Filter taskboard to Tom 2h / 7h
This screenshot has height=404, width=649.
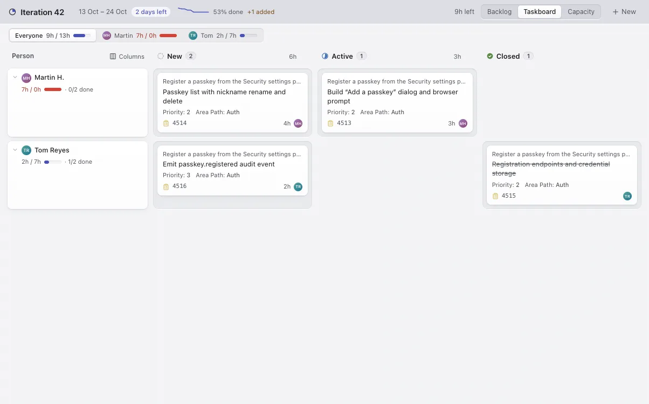coord(223,36)
